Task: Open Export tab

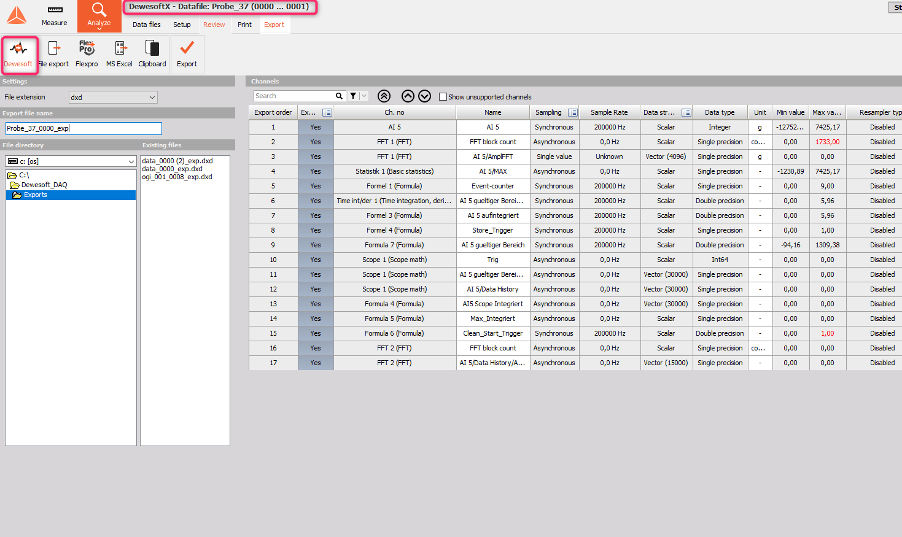Action: click(x=274, y=25)
